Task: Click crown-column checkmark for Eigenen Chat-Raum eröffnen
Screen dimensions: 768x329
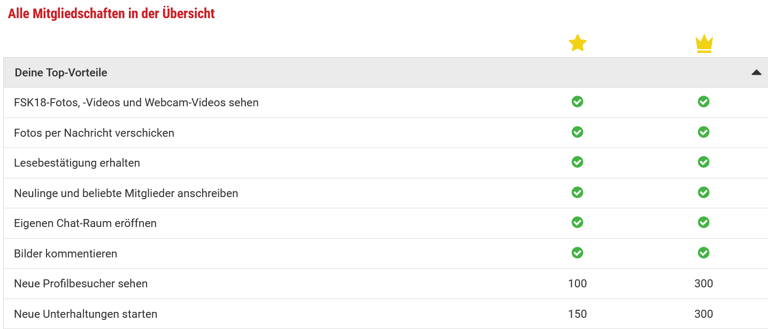Action: pos(704,222)
